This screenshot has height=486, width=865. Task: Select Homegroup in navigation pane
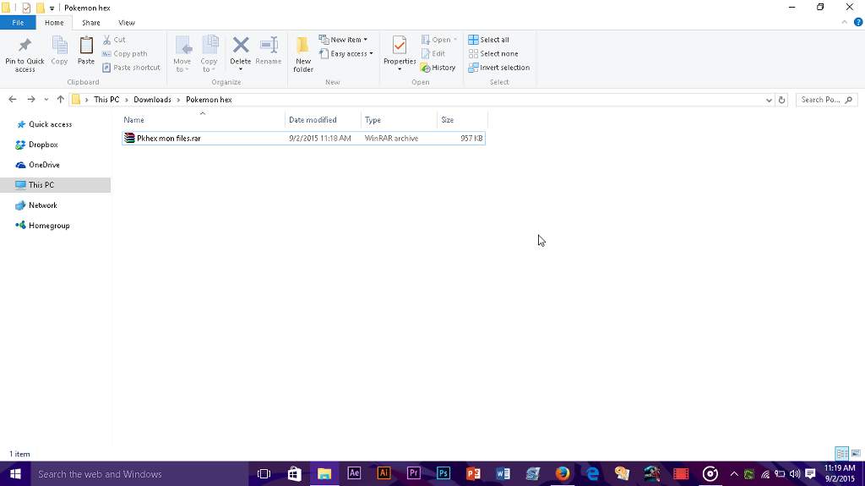click(x=49, y=226)
